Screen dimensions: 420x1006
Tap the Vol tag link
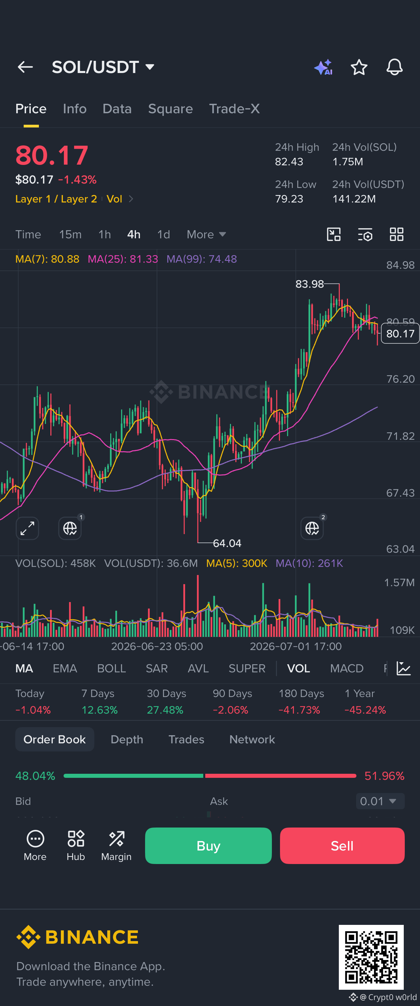pos(115,199)
